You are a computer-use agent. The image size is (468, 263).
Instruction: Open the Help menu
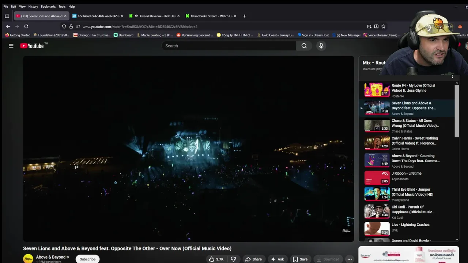(x=72, y=7)
